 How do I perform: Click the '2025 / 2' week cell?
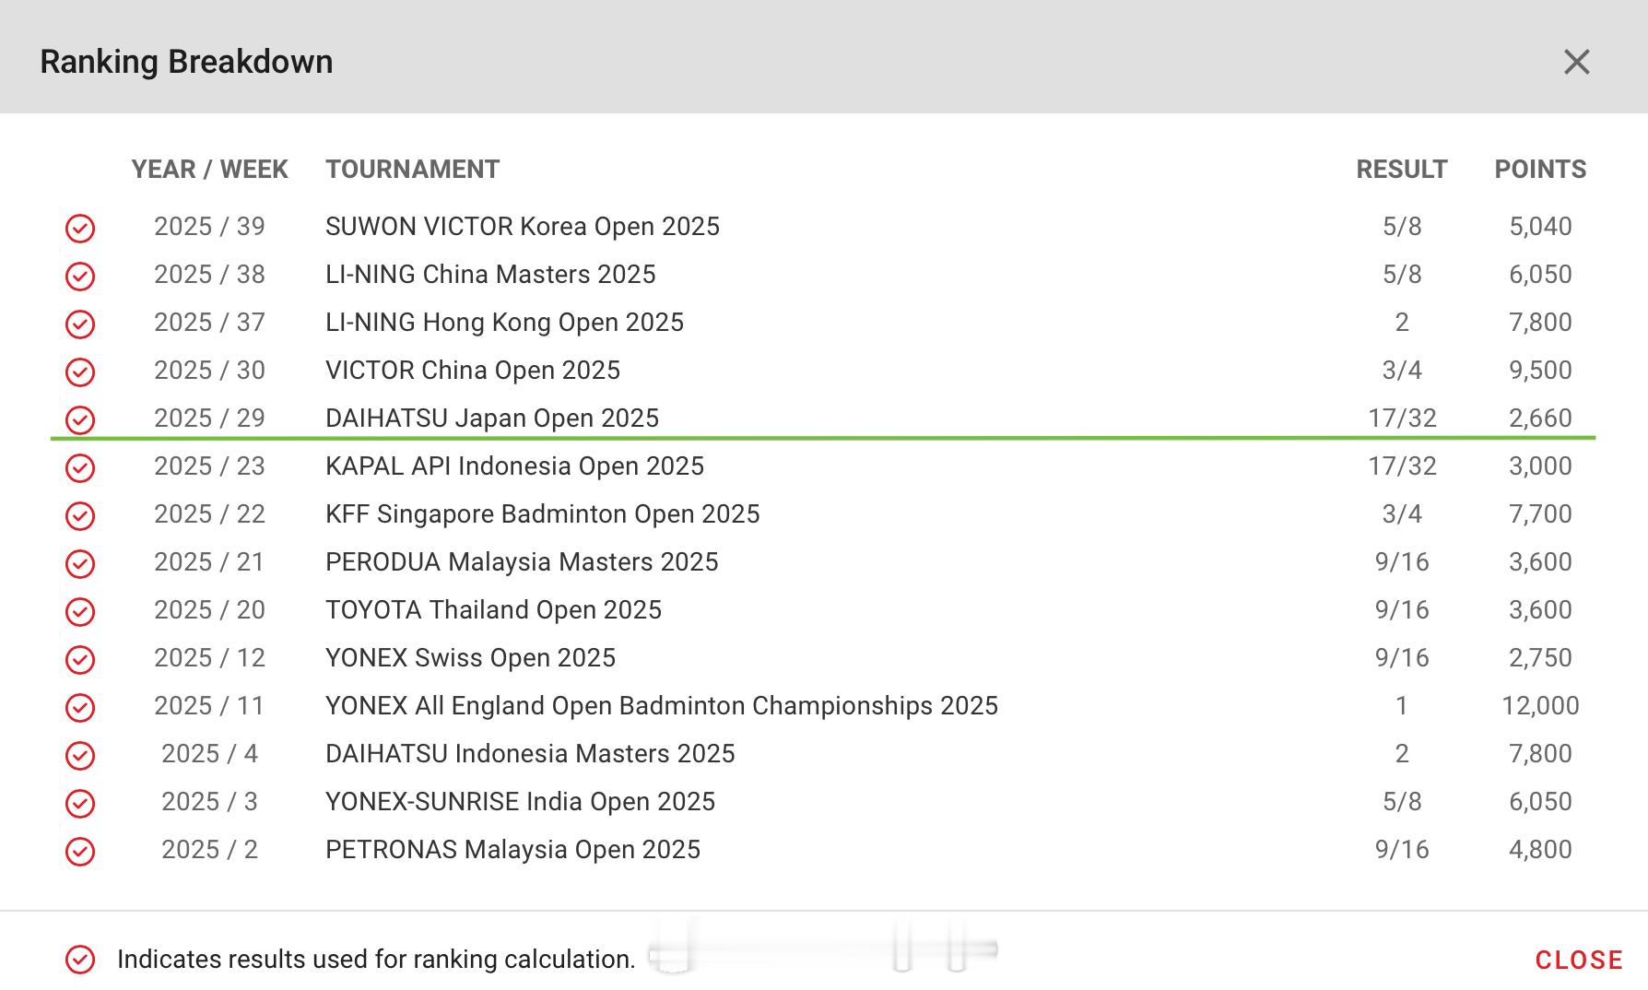pos(209,850)
